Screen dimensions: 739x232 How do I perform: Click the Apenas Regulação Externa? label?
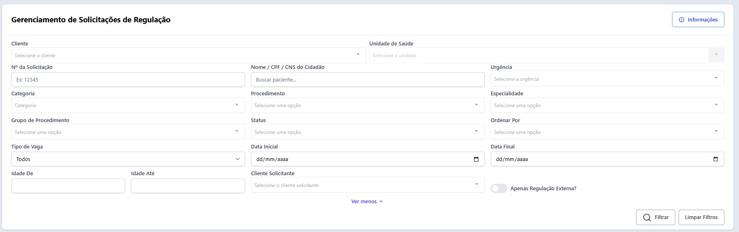[543, 189]
